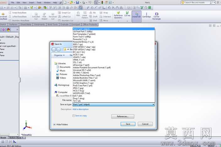Open the dropdown arrow next to New

pyautogui.click(x=68, y=3)
